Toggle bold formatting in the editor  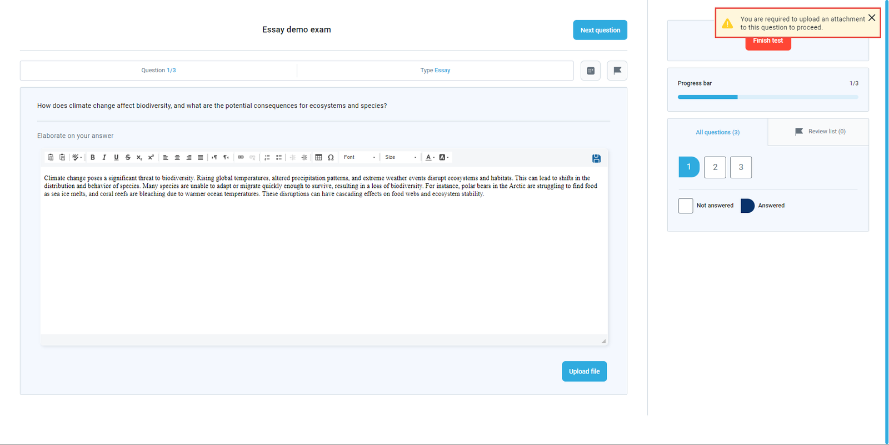click(x=93, y=158)
